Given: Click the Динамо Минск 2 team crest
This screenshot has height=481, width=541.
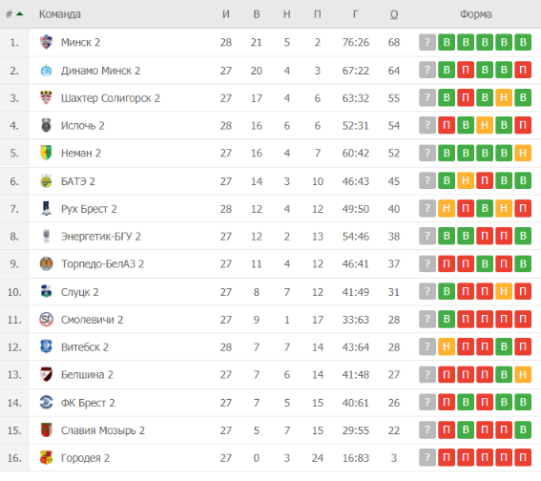Looking at the screenshot, I should [46, 71].
